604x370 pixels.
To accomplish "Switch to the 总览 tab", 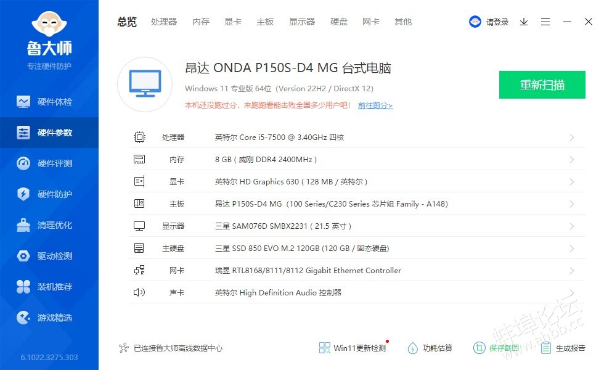I will coord(127,22).
